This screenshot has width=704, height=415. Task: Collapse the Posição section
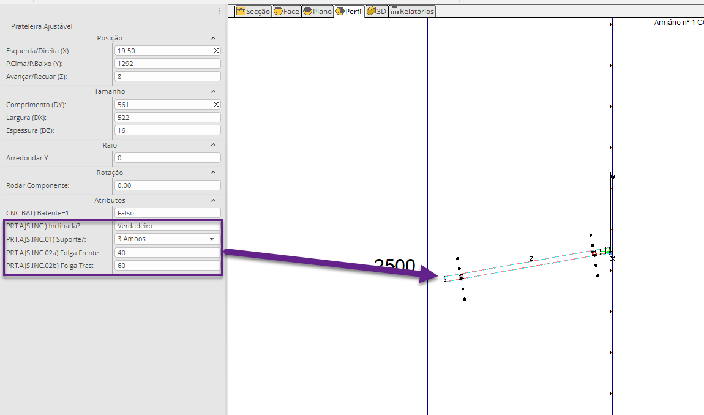213,38
